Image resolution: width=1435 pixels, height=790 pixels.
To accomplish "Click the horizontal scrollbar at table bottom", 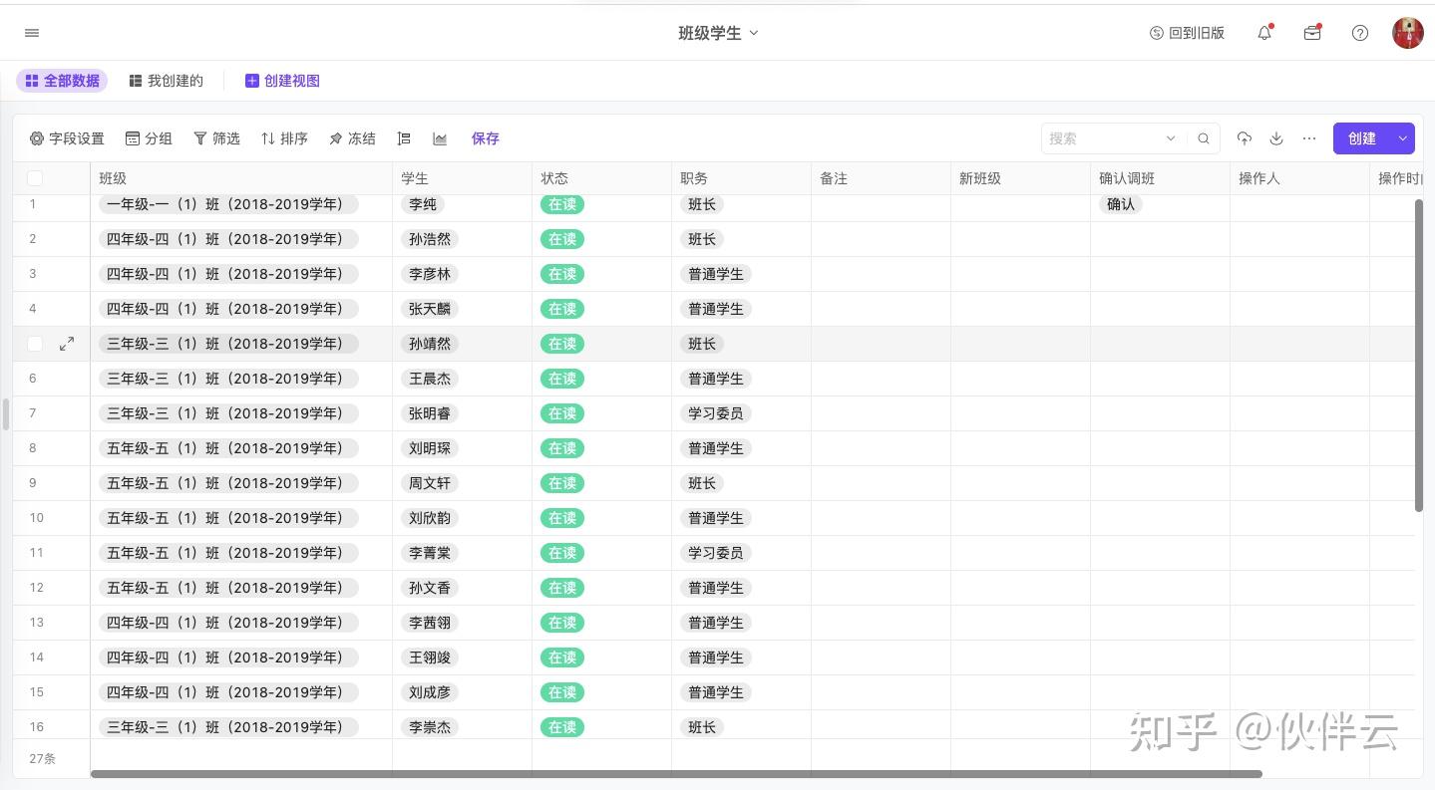I will coord(676,773).
